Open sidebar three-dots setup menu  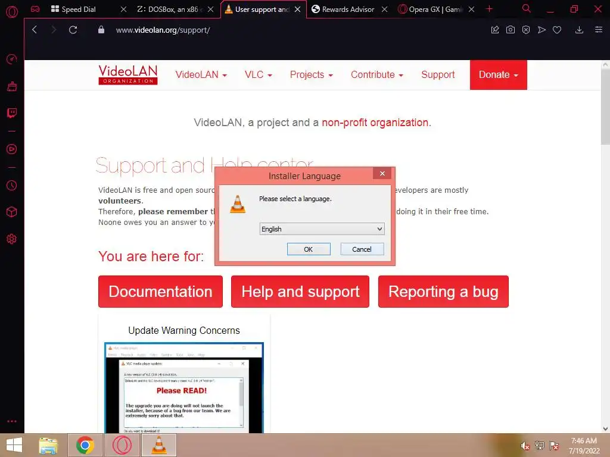[12, 421]
